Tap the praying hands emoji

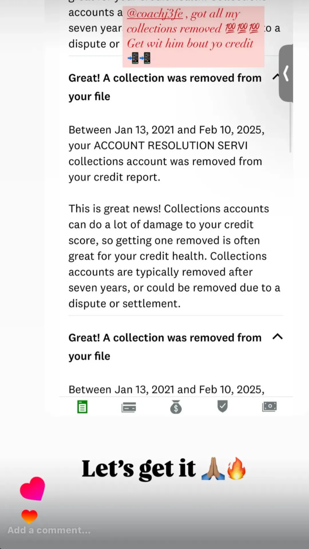[213, 468]
